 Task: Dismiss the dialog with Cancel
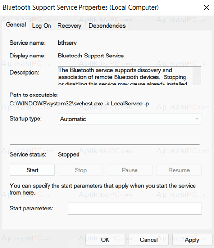(149, 240)
